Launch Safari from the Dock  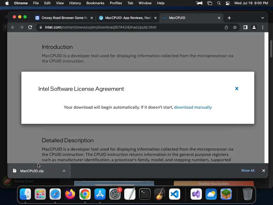click(x=55, y=194)
